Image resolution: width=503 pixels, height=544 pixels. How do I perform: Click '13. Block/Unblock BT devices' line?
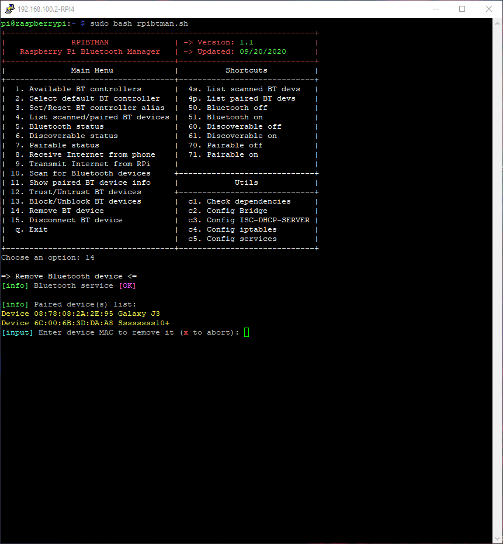76,202
